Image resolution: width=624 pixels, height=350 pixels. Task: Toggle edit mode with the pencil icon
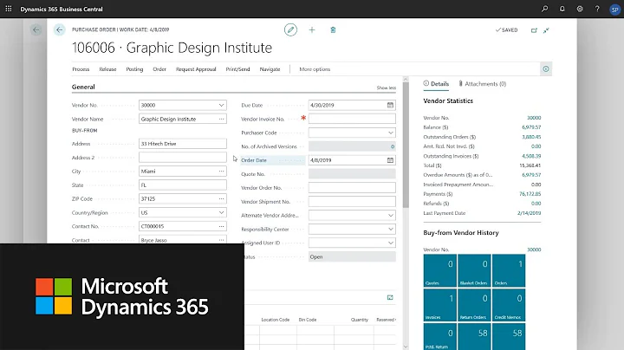[x=290, y=29]
